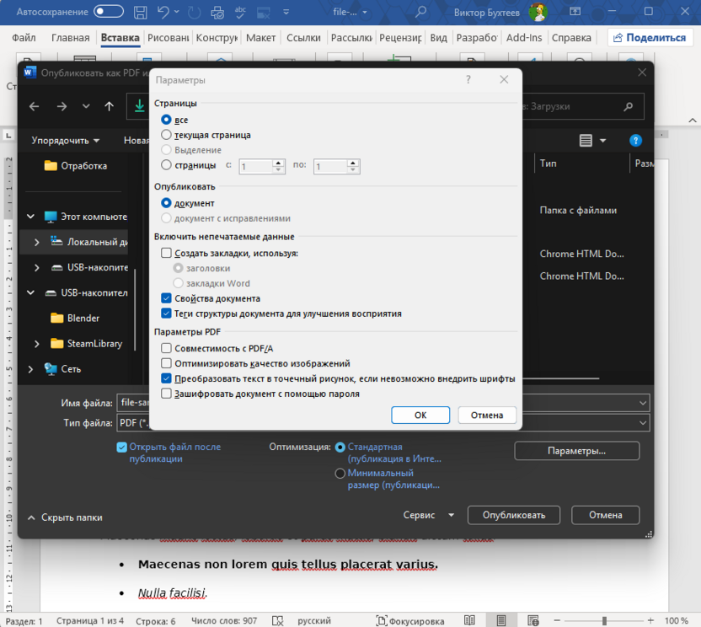Close the Параметры dialog with X

click(x=504, y=79)
